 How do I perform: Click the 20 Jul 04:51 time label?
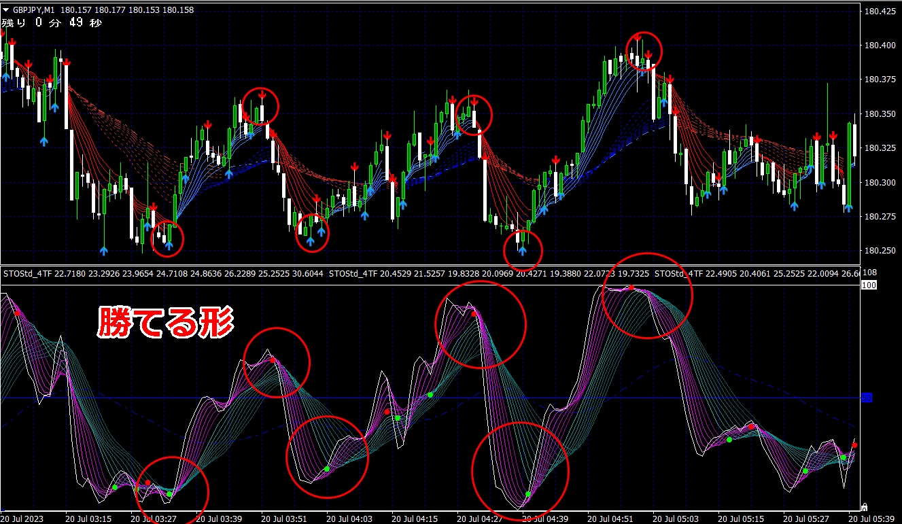612,519
